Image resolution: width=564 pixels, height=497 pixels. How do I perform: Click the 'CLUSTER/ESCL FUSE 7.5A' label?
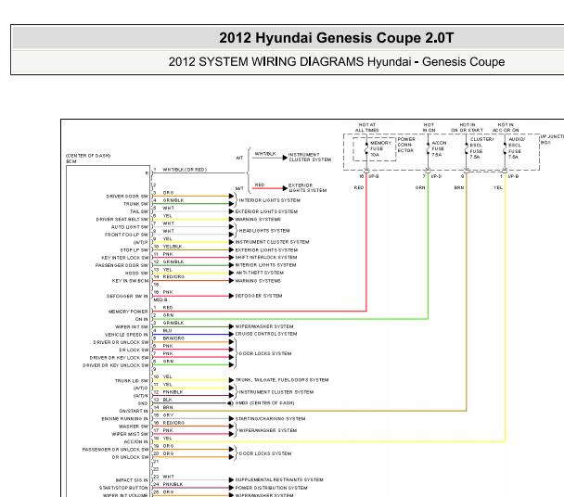pyautogui.click(x=481, y=147)
